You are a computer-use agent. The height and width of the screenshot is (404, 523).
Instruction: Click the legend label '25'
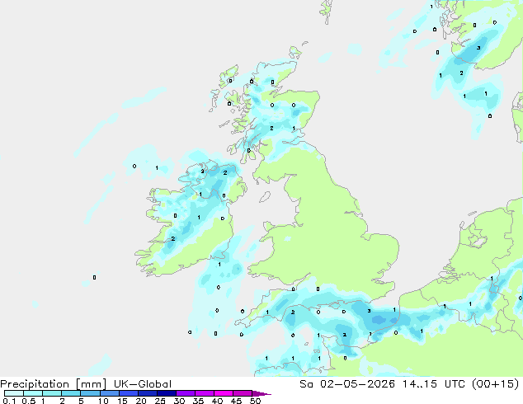[x=160, y=401]
